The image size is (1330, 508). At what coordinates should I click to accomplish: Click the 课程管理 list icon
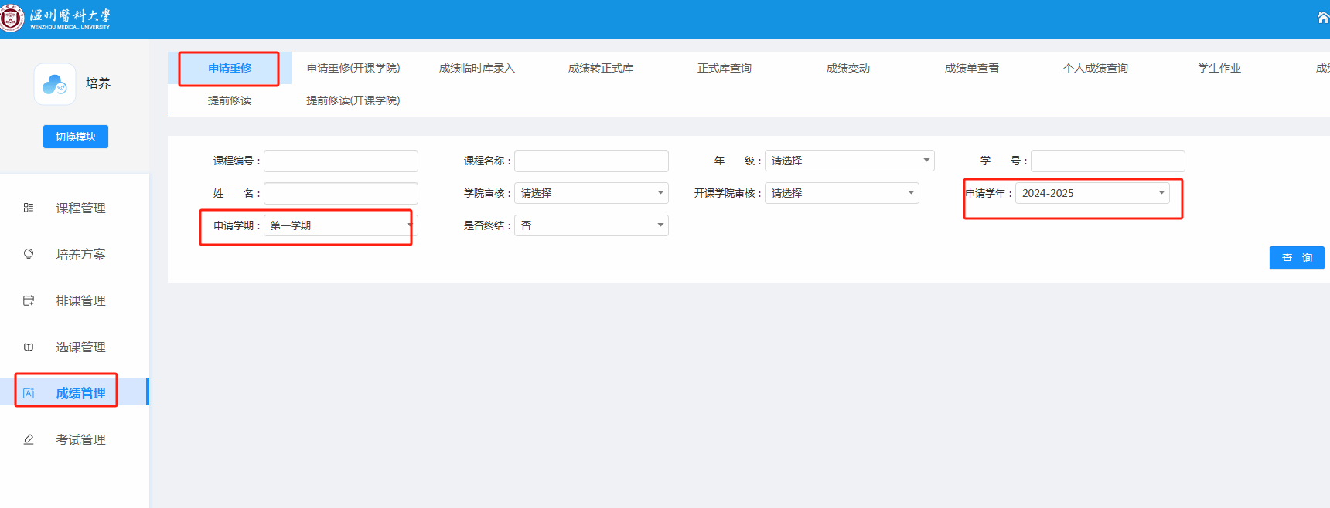coord(29,208)
